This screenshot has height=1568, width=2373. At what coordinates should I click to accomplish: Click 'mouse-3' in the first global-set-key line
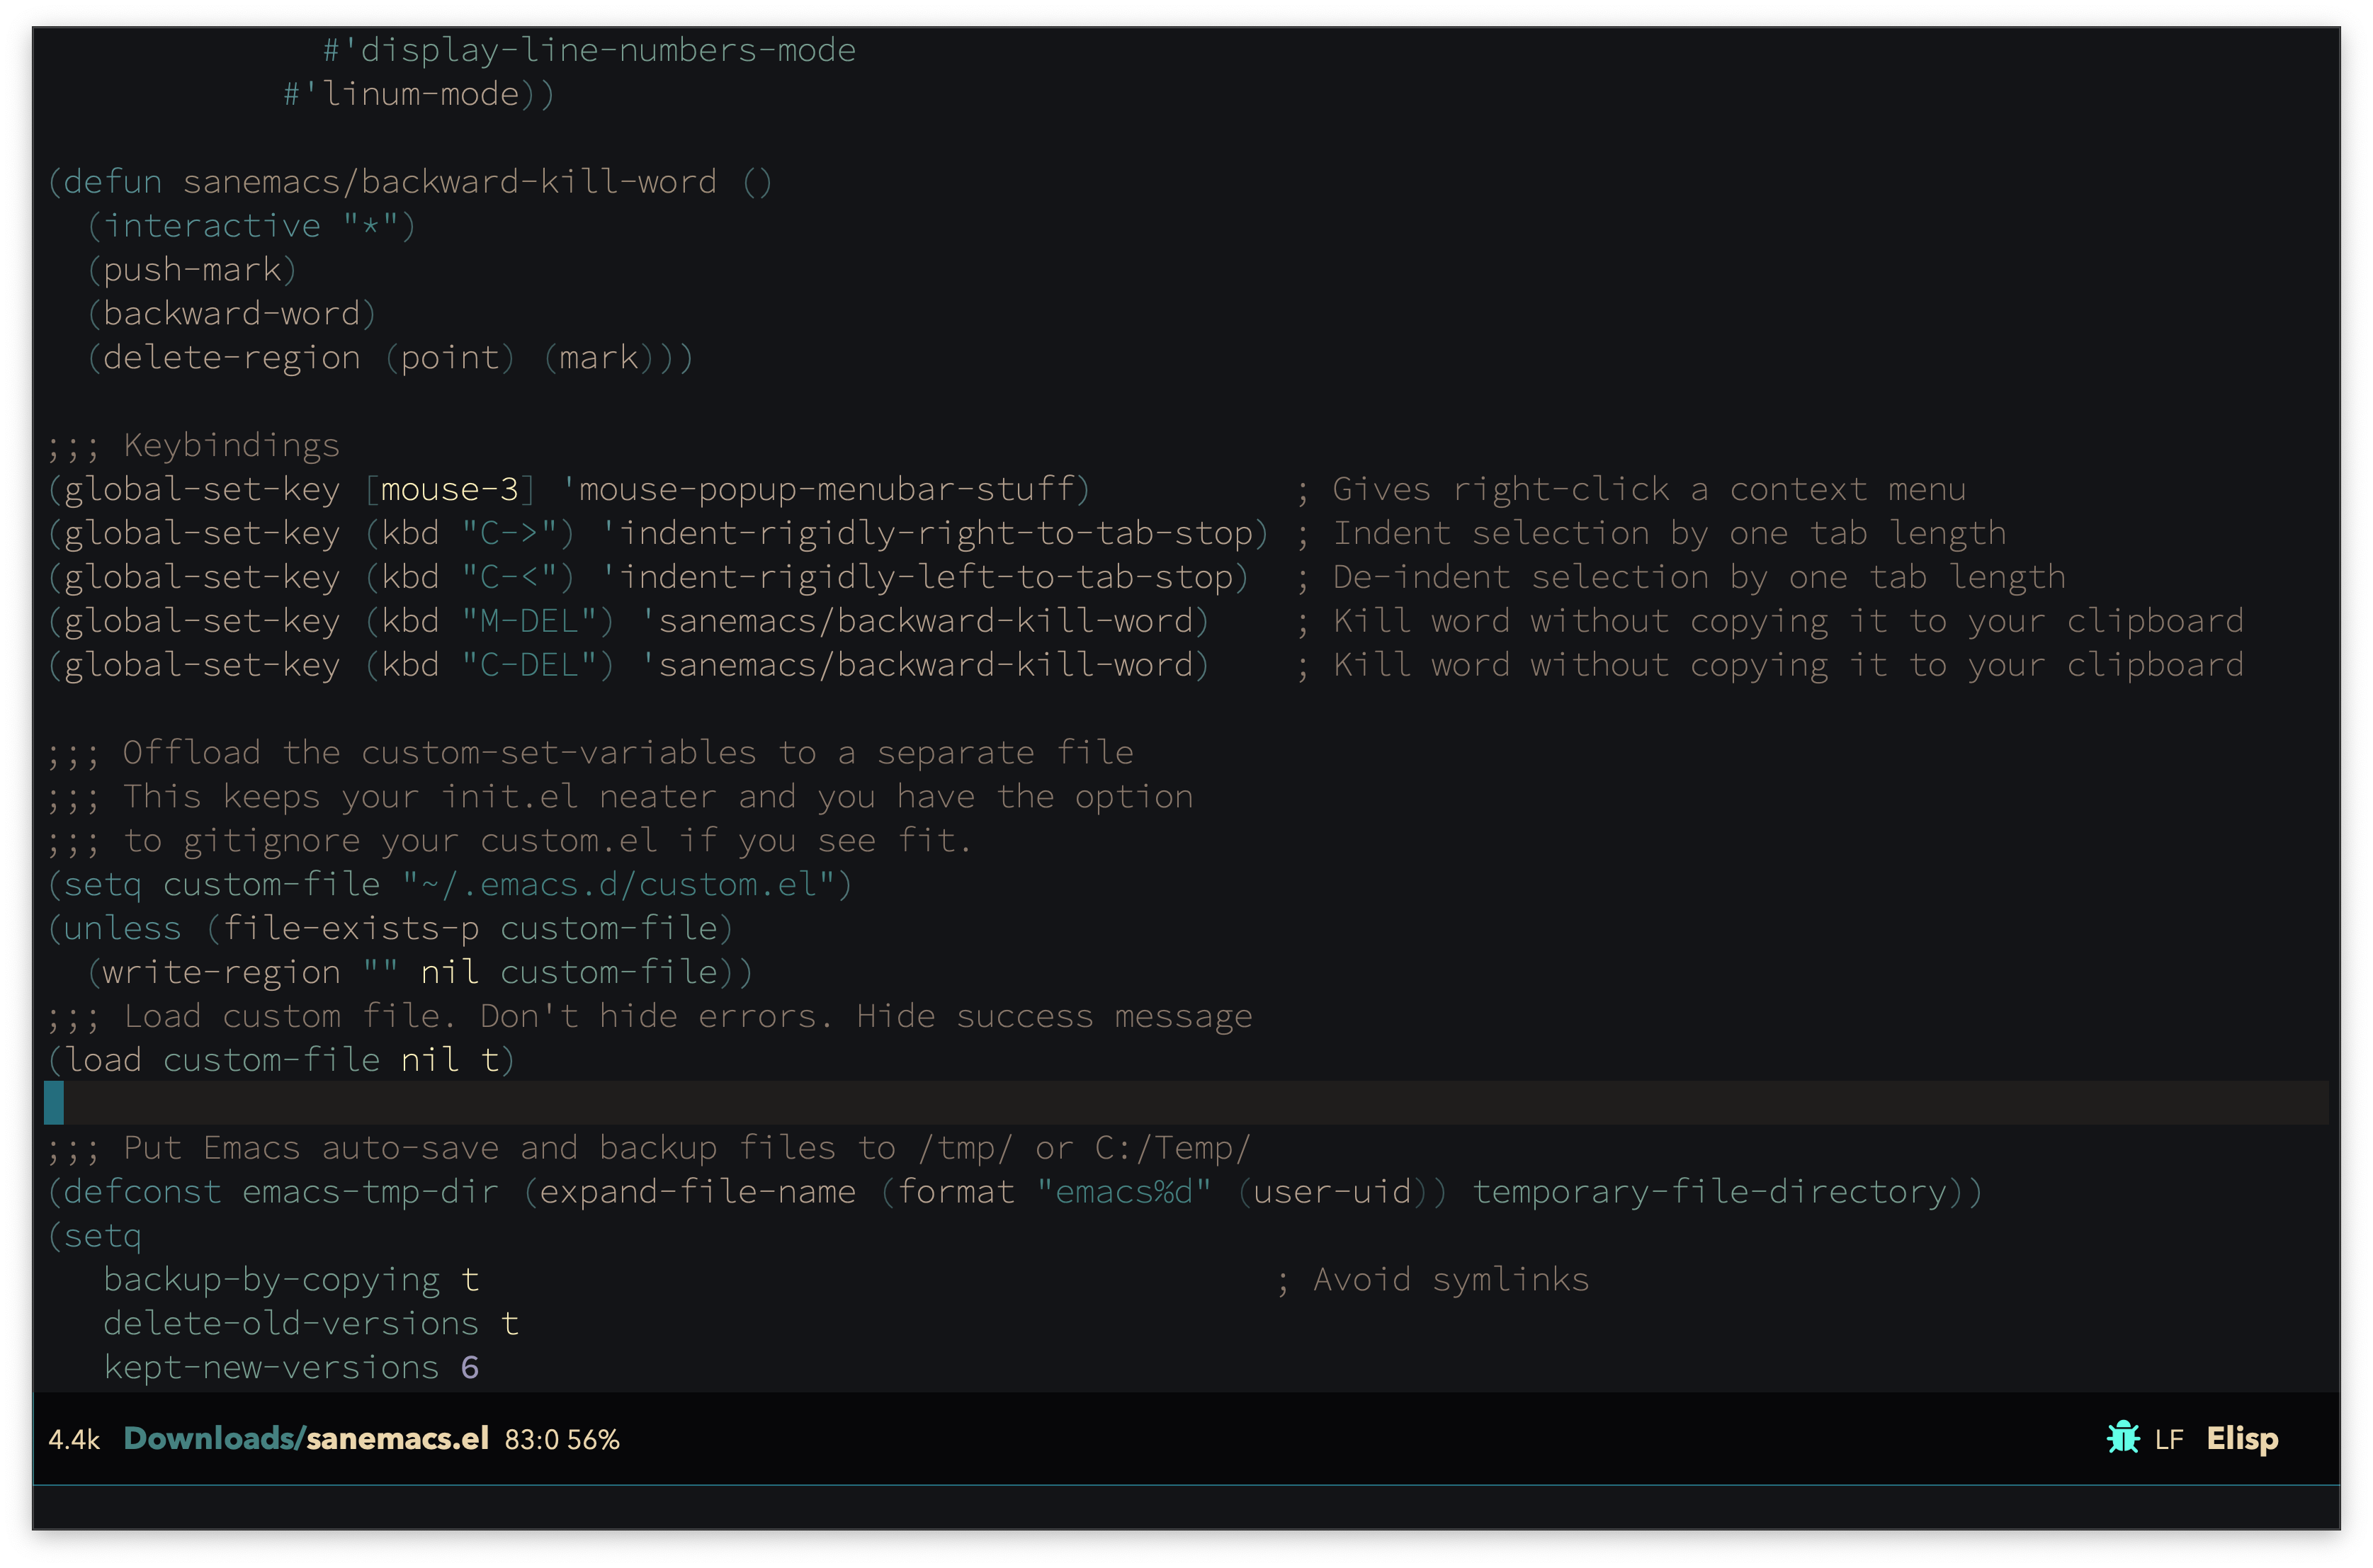pyautogui.click(x=449, y=489)
